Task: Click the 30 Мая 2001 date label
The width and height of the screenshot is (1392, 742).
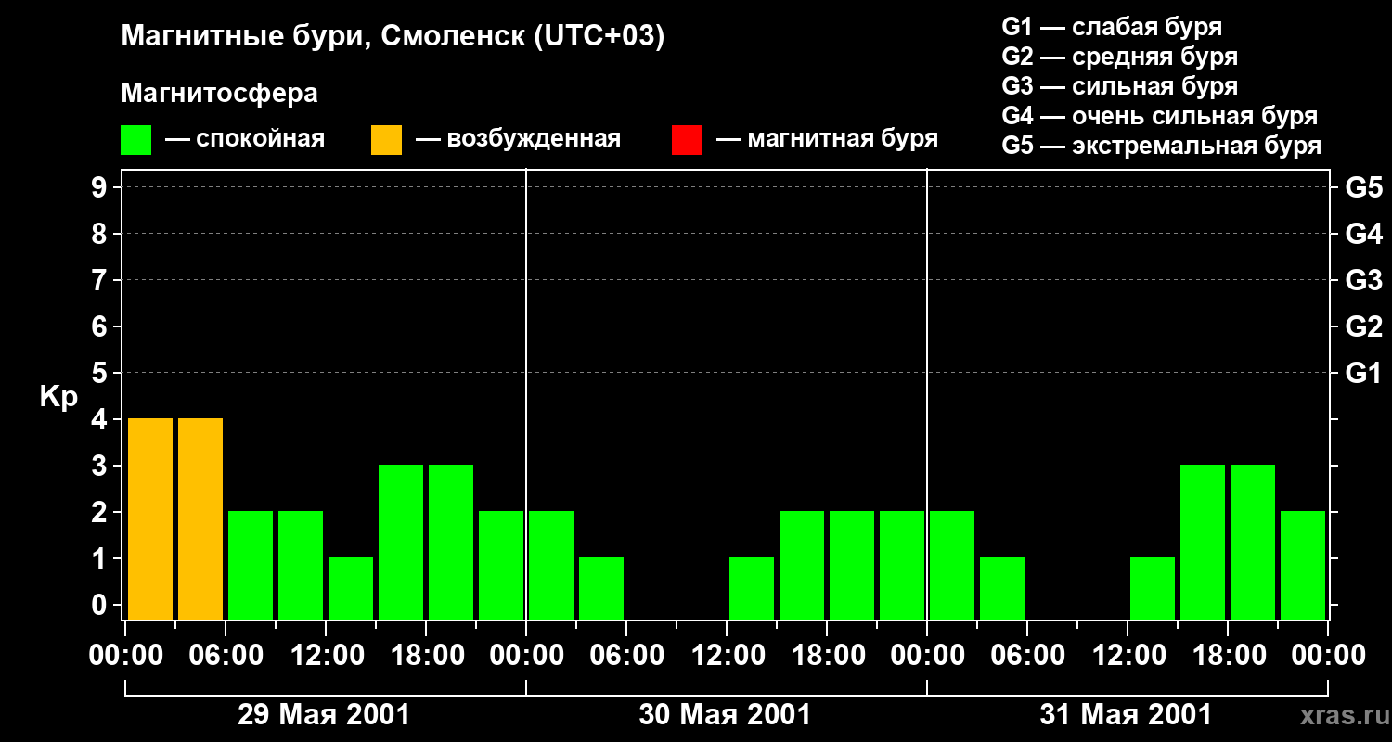Action: click(725, 715)
